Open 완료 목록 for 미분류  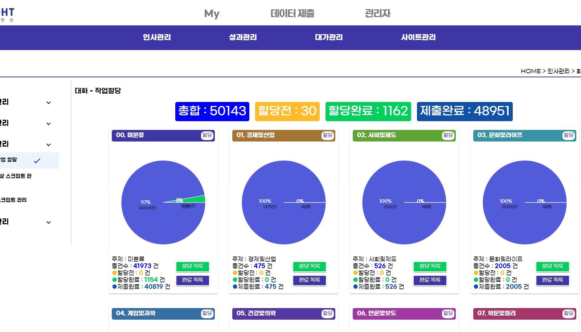193,280
